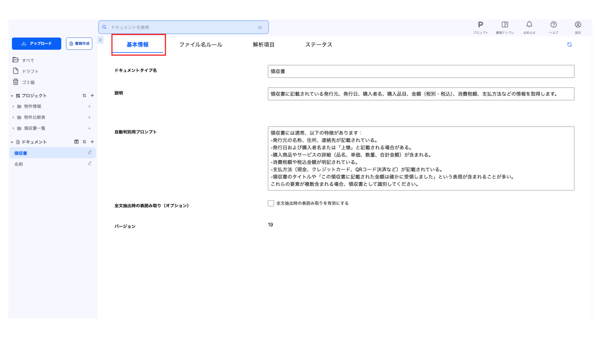Enable 全文抽出時の表読み取り checkbox

click(x=271, y=203)
